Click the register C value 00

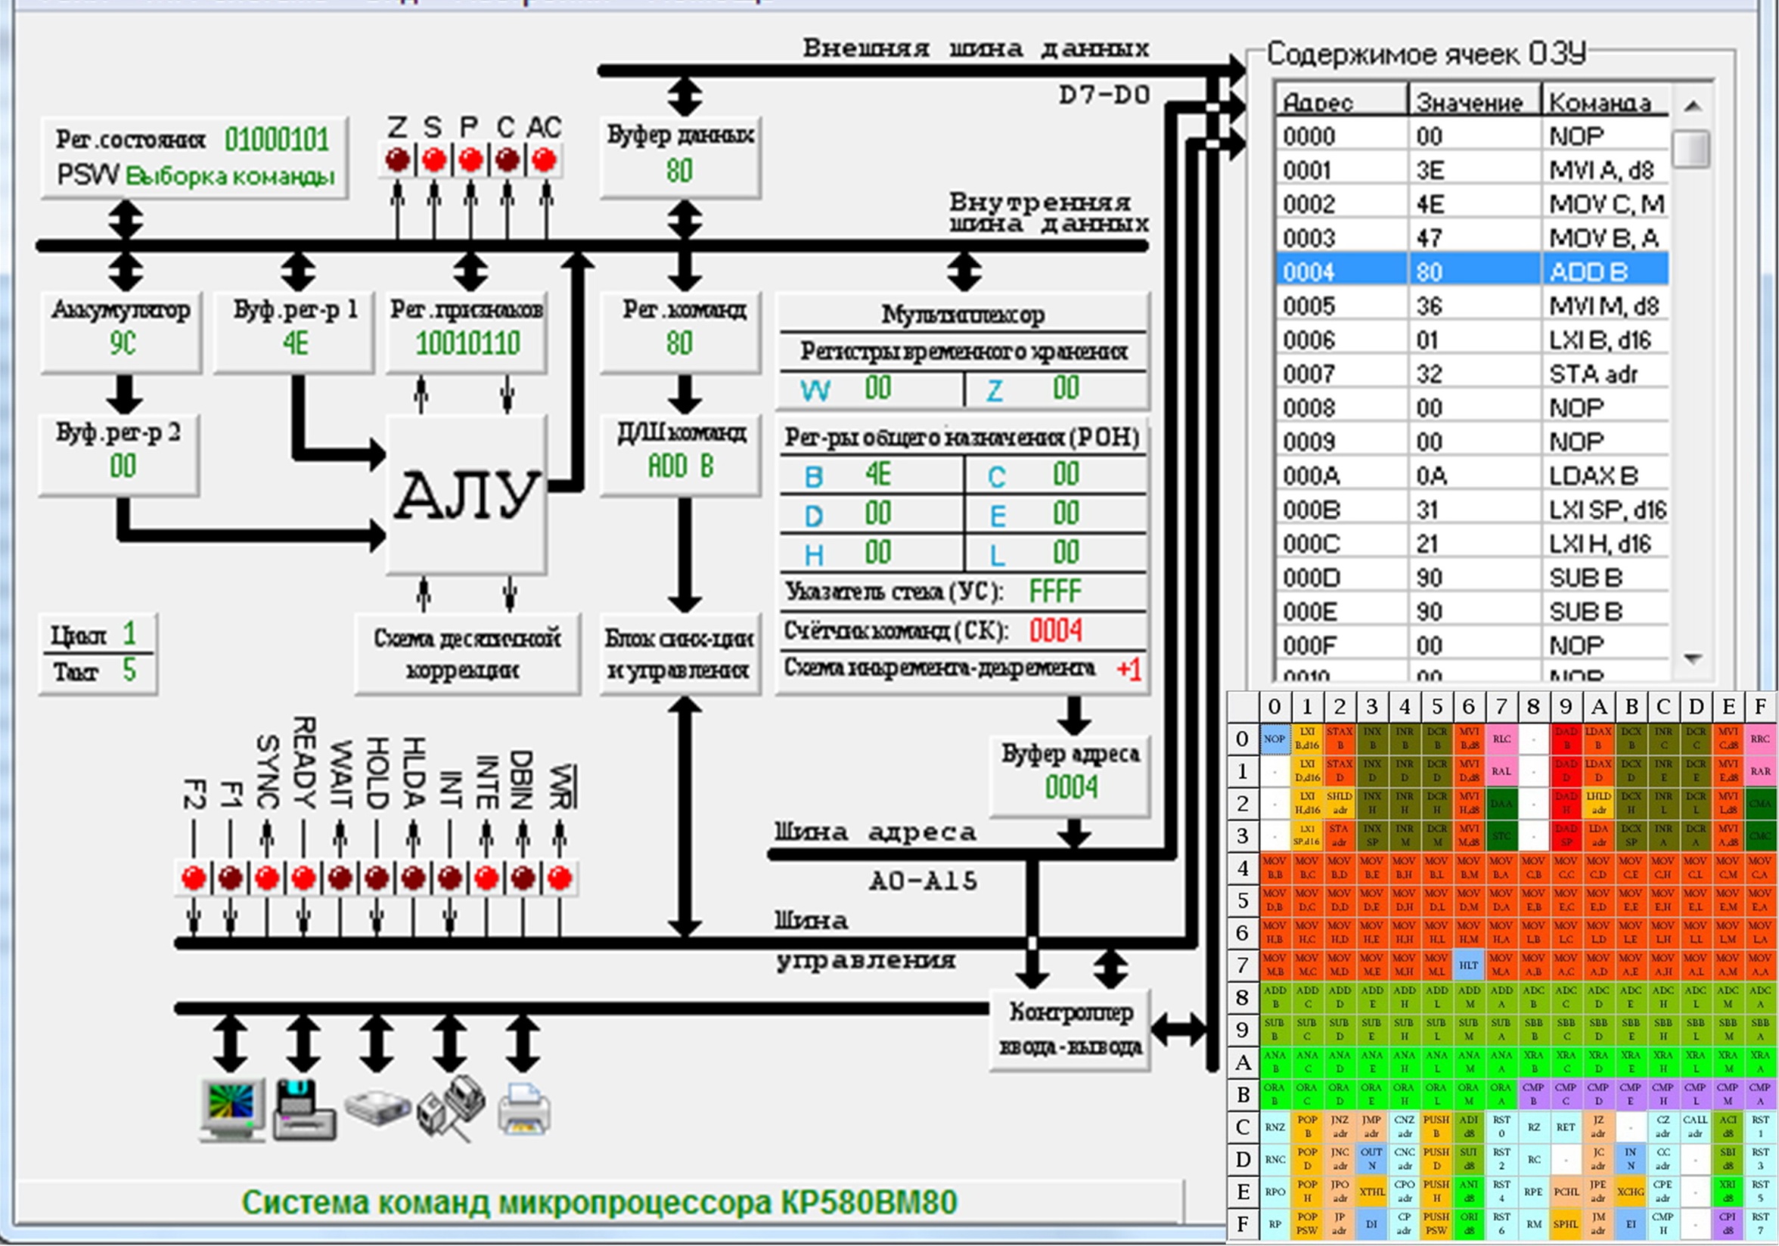pos(1066,474)
